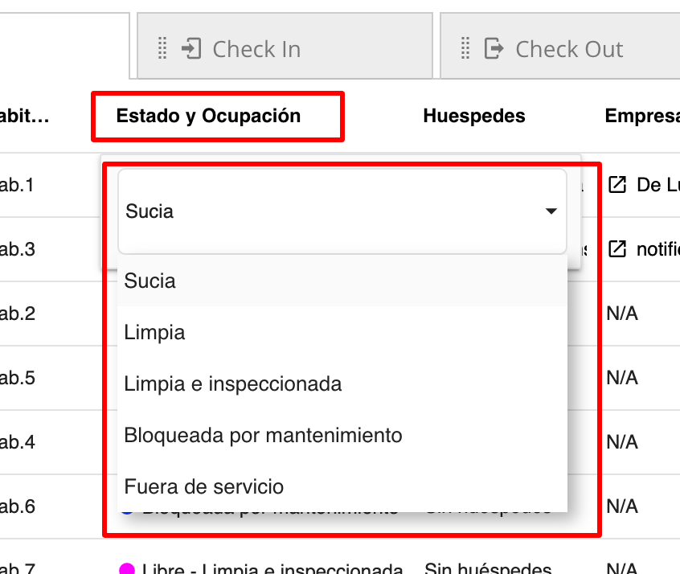Grab the drag handle beside Check In

tap(163, 48)
